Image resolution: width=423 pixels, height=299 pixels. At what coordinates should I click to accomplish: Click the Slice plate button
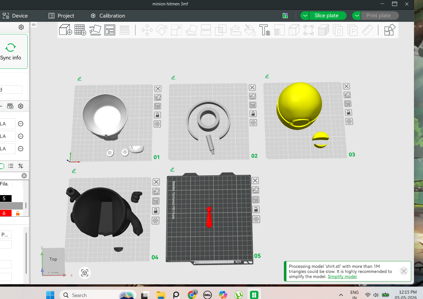327,16
